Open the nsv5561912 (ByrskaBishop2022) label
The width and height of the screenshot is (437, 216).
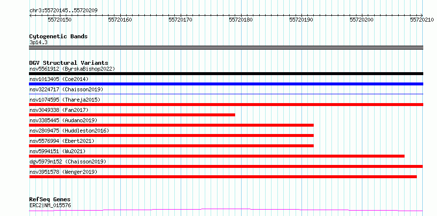[72, 69]
